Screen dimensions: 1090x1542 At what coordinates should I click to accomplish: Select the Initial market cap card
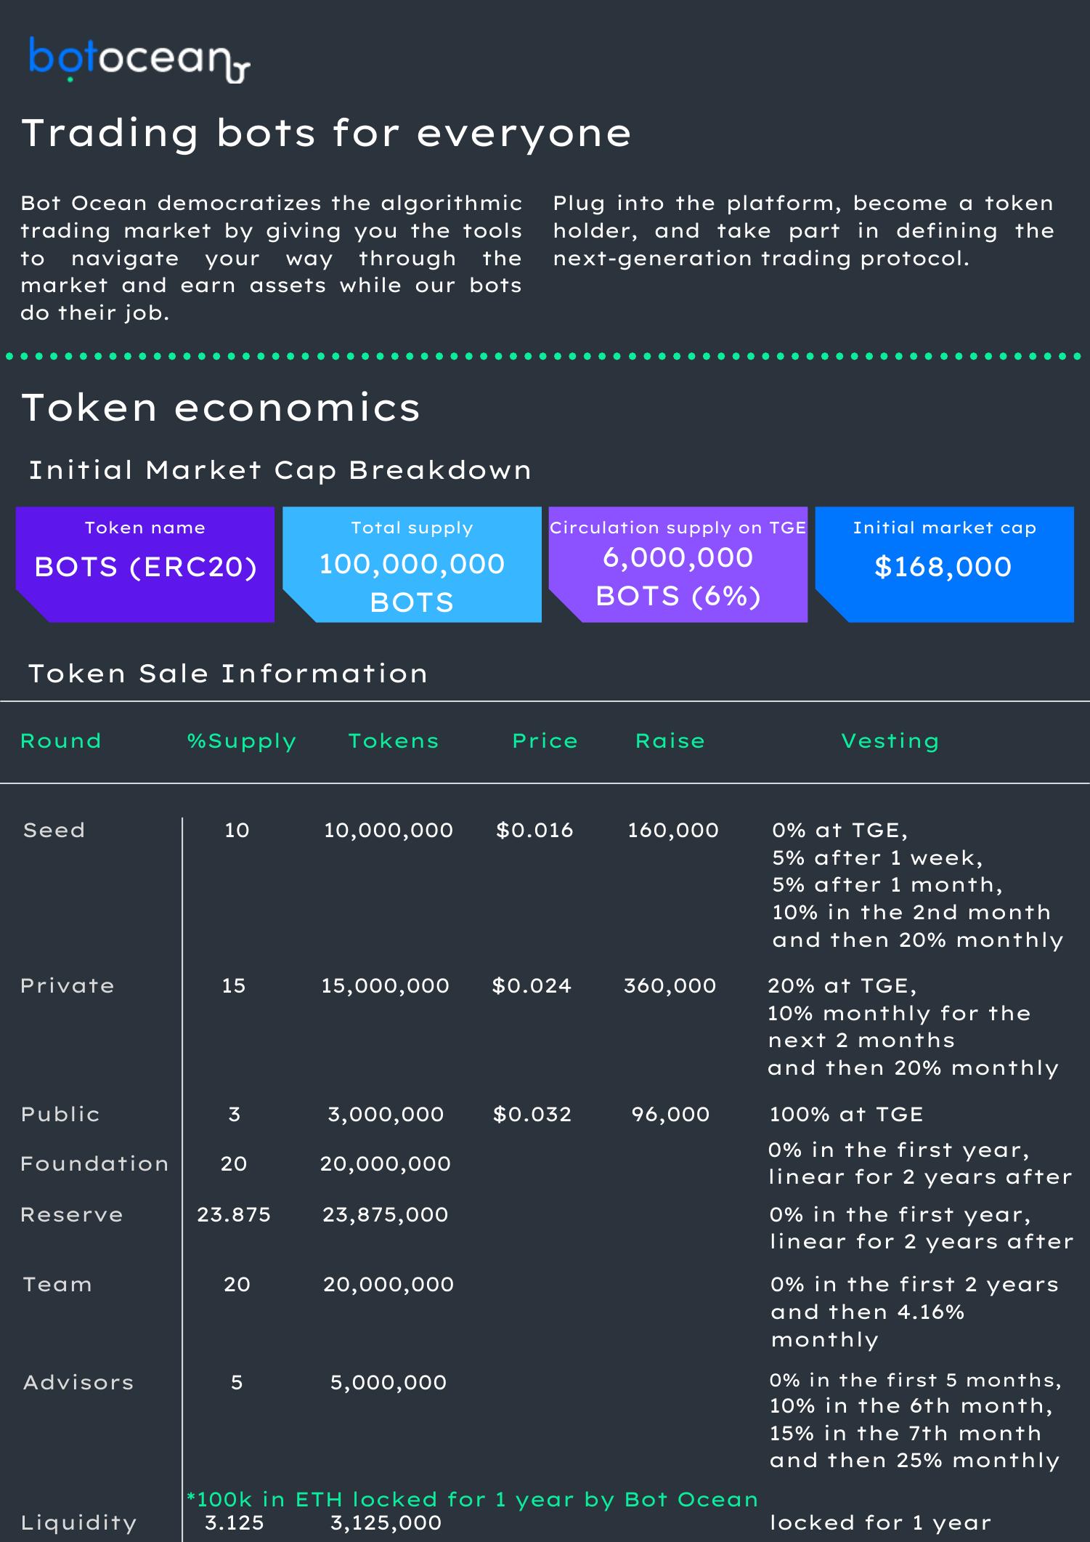pos(944,564)
